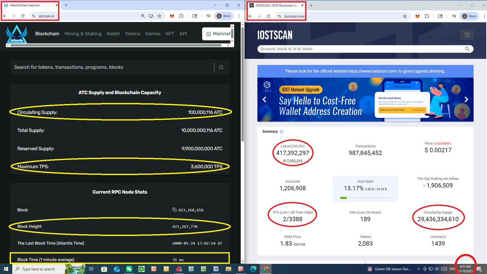The width and height of the screenshot is (487, 274).
Task: Copy the block number 423,268,658
Action: [x=175, y=210]
